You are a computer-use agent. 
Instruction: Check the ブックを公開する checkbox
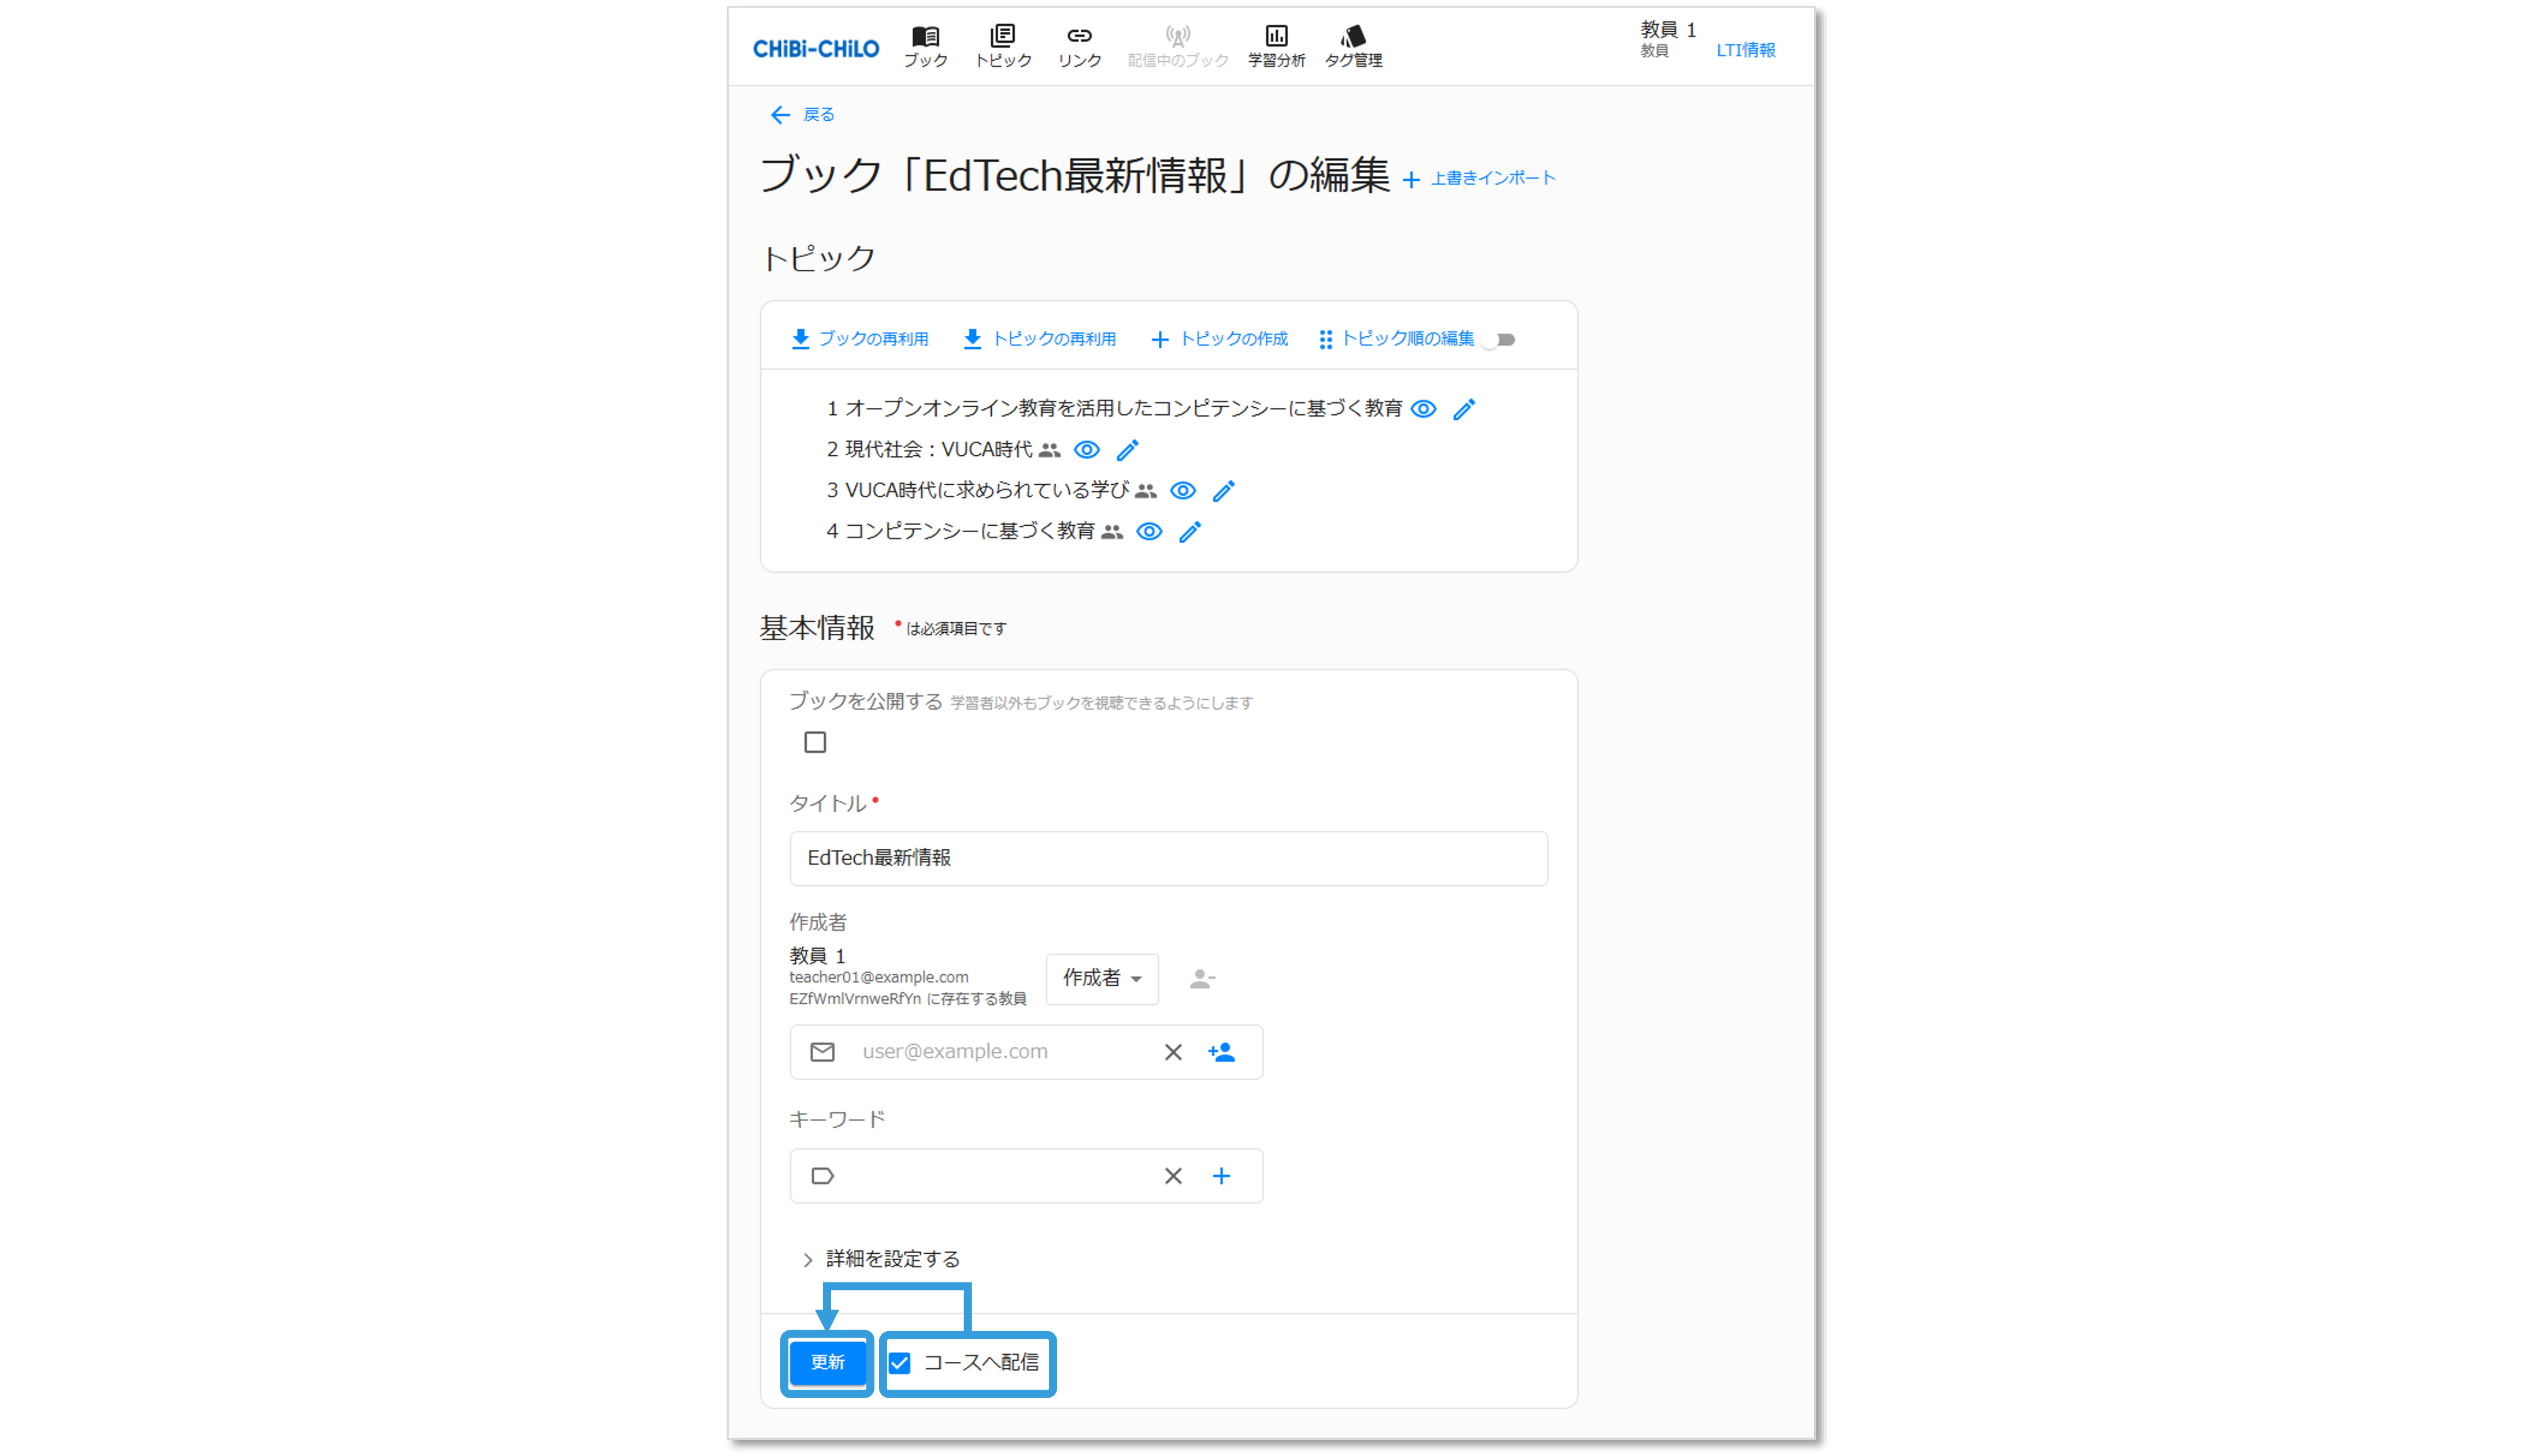(815, 742)
